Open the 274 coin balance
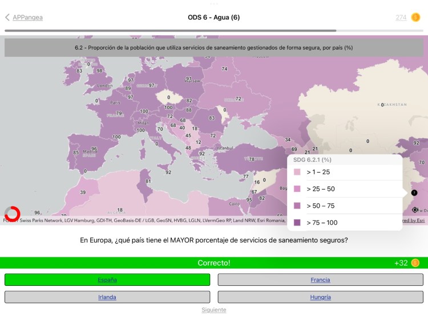 (401, 18)
